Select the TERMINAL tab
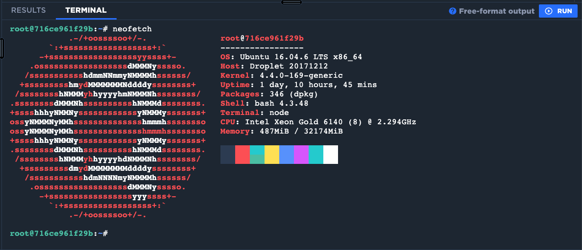The width and height of the screenshot is (582, 250). pos(86,10)
